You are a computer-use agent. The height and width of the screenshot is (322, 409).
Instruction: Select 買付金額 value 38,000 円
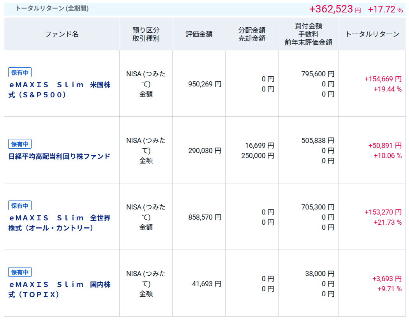(319, 273)
